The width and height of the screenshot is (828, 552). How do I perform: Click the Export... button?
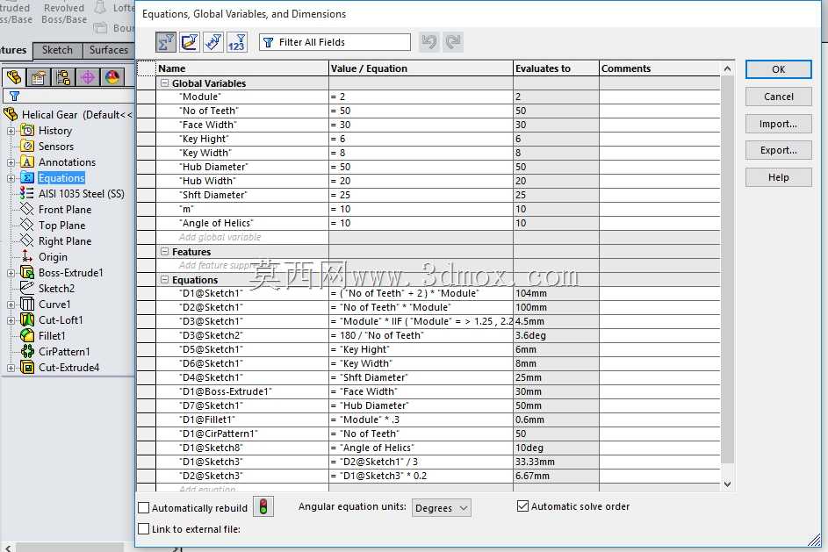tap(778, 150)
